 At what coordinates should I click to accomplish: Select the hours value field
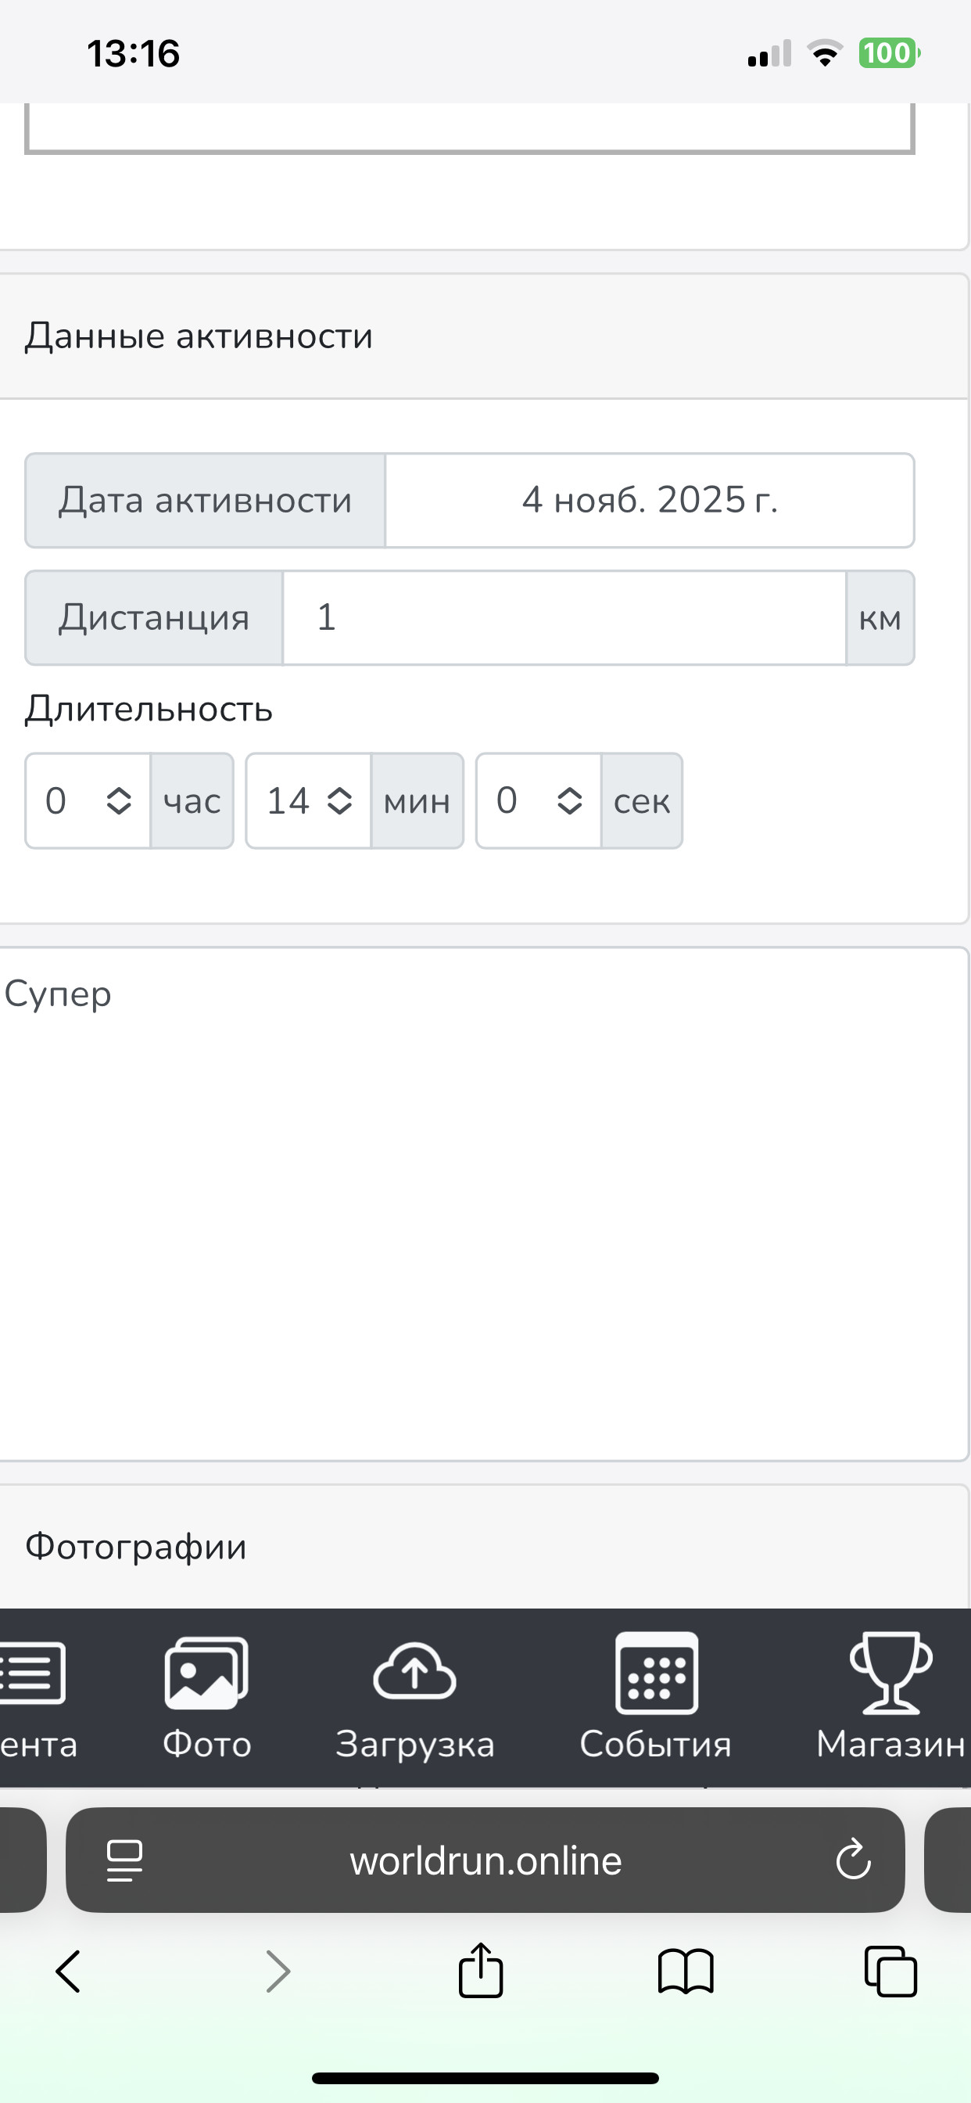pyautogui.click(x=88, y=801)
